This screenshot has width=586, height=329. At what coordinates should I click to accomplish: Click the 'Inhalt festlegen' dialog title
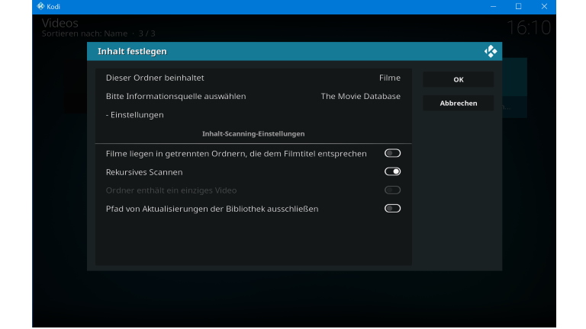(x=132, y=52)
